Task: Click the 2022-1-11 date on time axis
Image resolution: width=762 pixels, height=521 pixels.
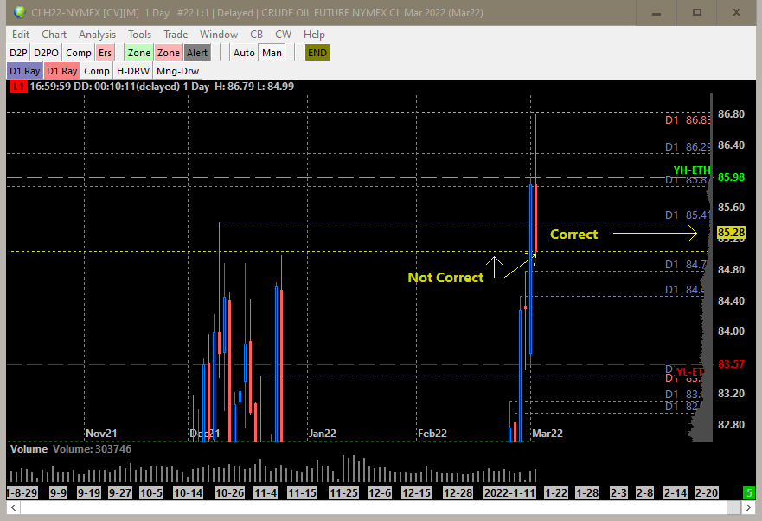Action: 509,492
